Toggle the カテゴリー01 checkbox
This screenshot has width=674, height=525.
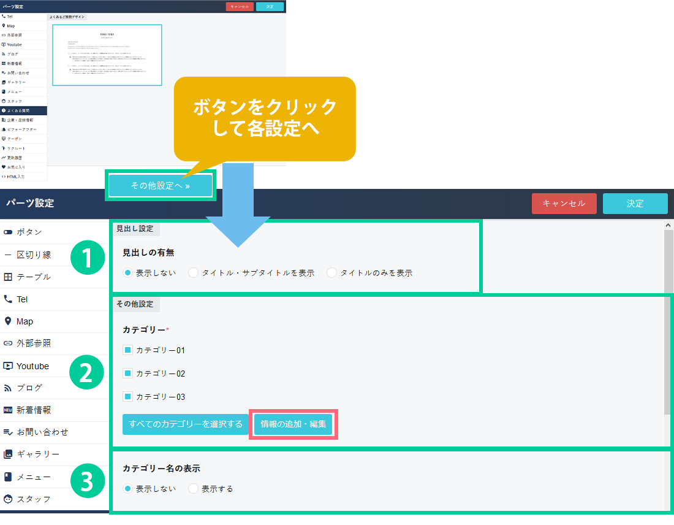coord(128,350)
